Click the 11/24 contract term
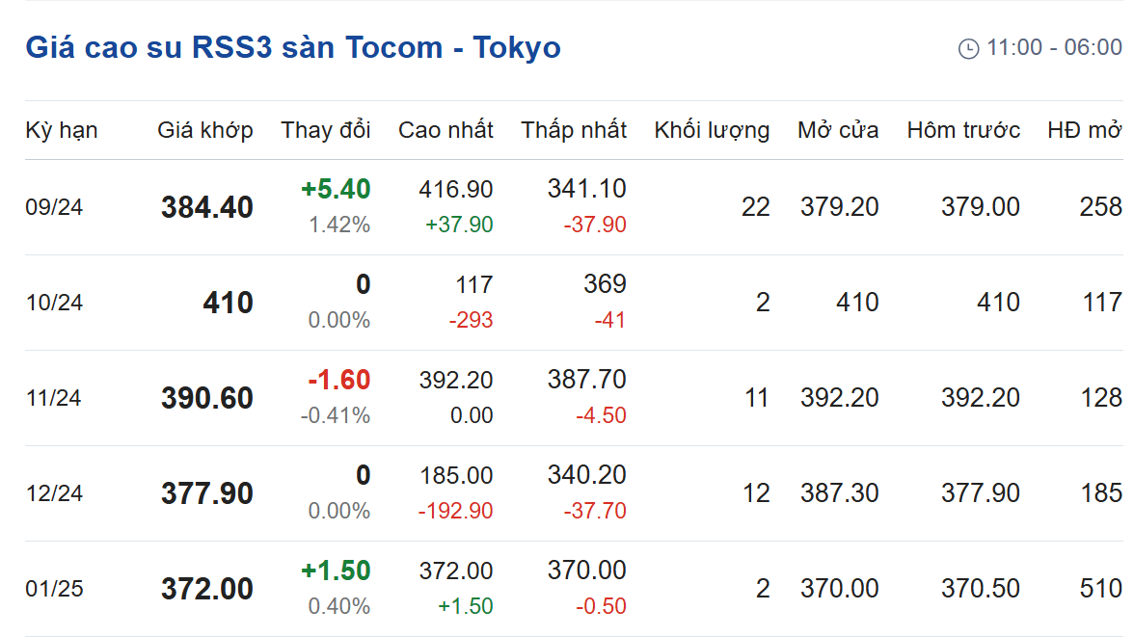This screenshot has width=1134, height=637. click(x=54, y=398)
